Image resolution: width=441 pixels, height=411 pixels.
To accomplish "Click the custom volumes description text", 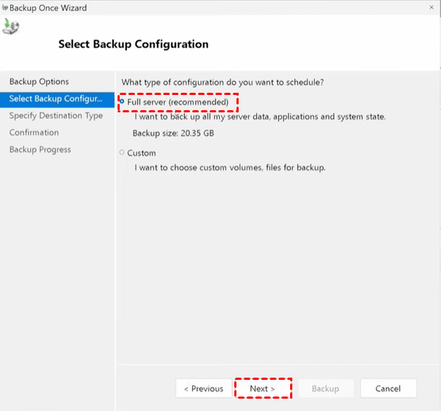I will 230,167.
